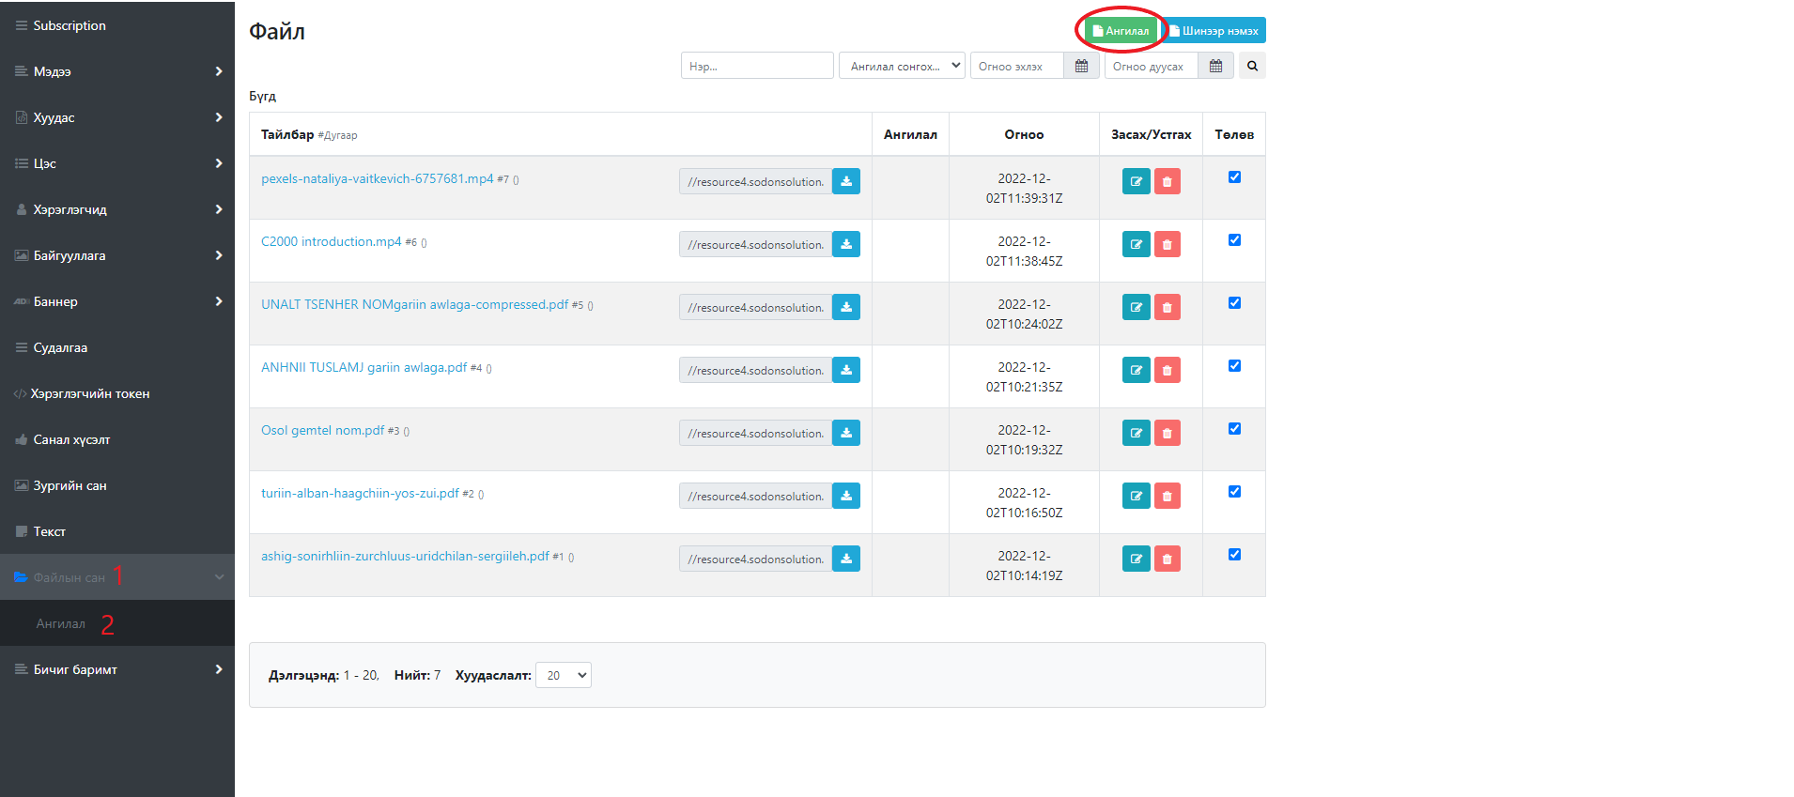
Task: Uncheck status checkbox for pexels-nataliya video
Action: (x=1234, y=177)
